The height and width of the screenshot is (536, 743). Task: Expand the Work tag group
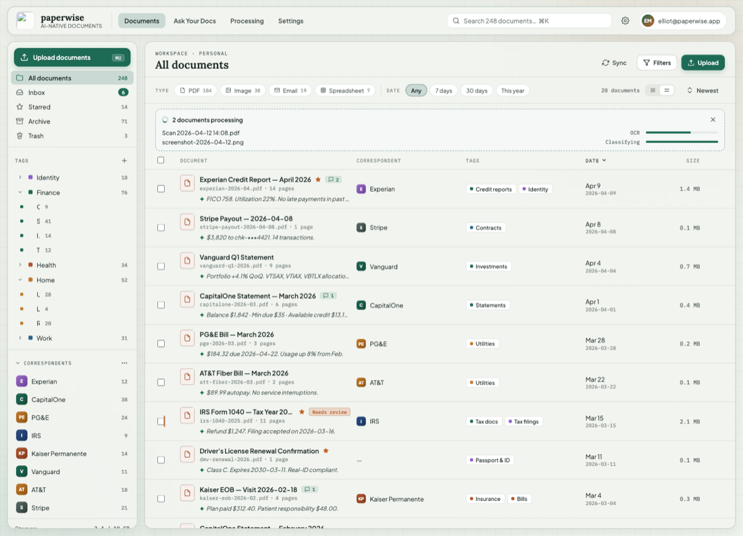coord(20,338)
